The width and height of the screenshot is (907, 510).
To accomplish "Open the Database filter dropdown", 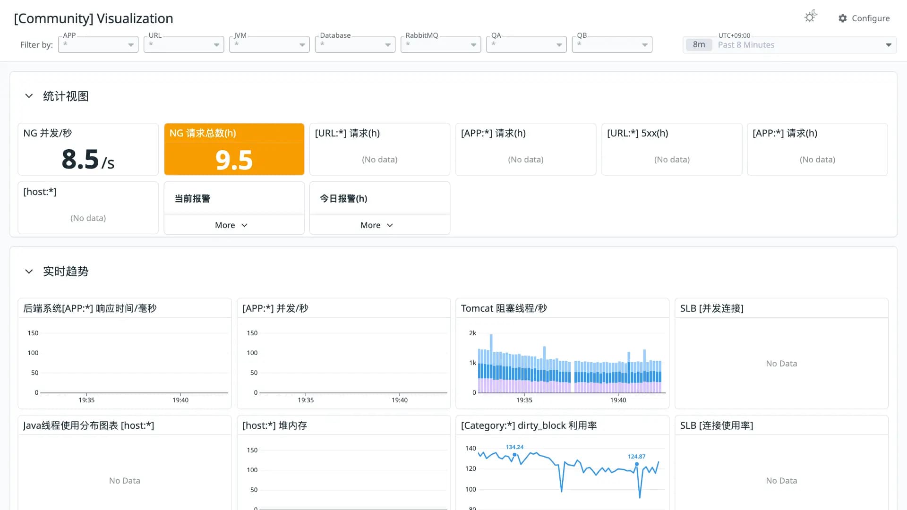I will (355, 44).
